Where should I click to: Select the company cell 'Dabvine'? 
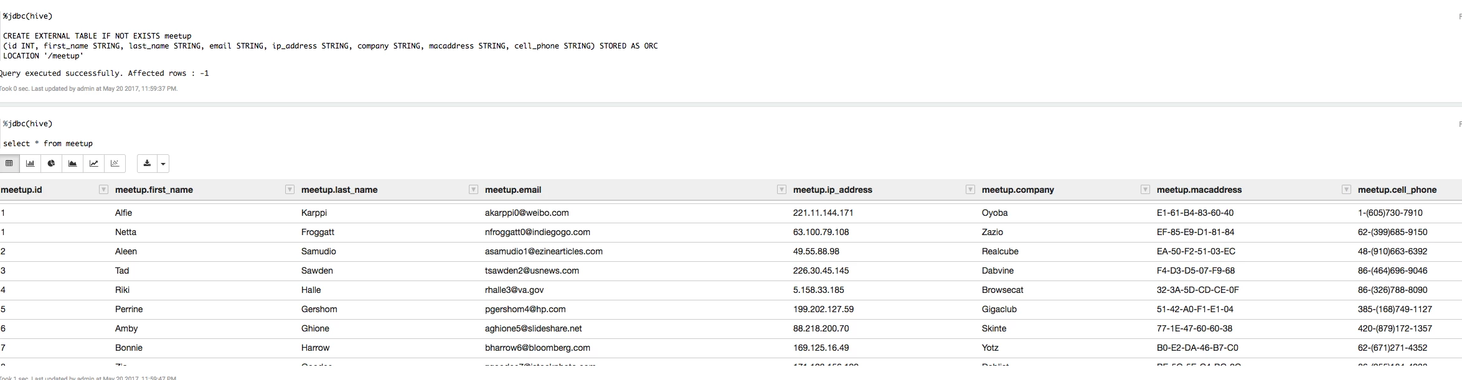(x=997, y=271)
